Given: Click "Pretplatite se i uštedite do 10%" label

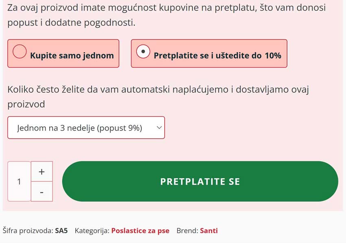Looking at the screenshot, I should [217, 55].
